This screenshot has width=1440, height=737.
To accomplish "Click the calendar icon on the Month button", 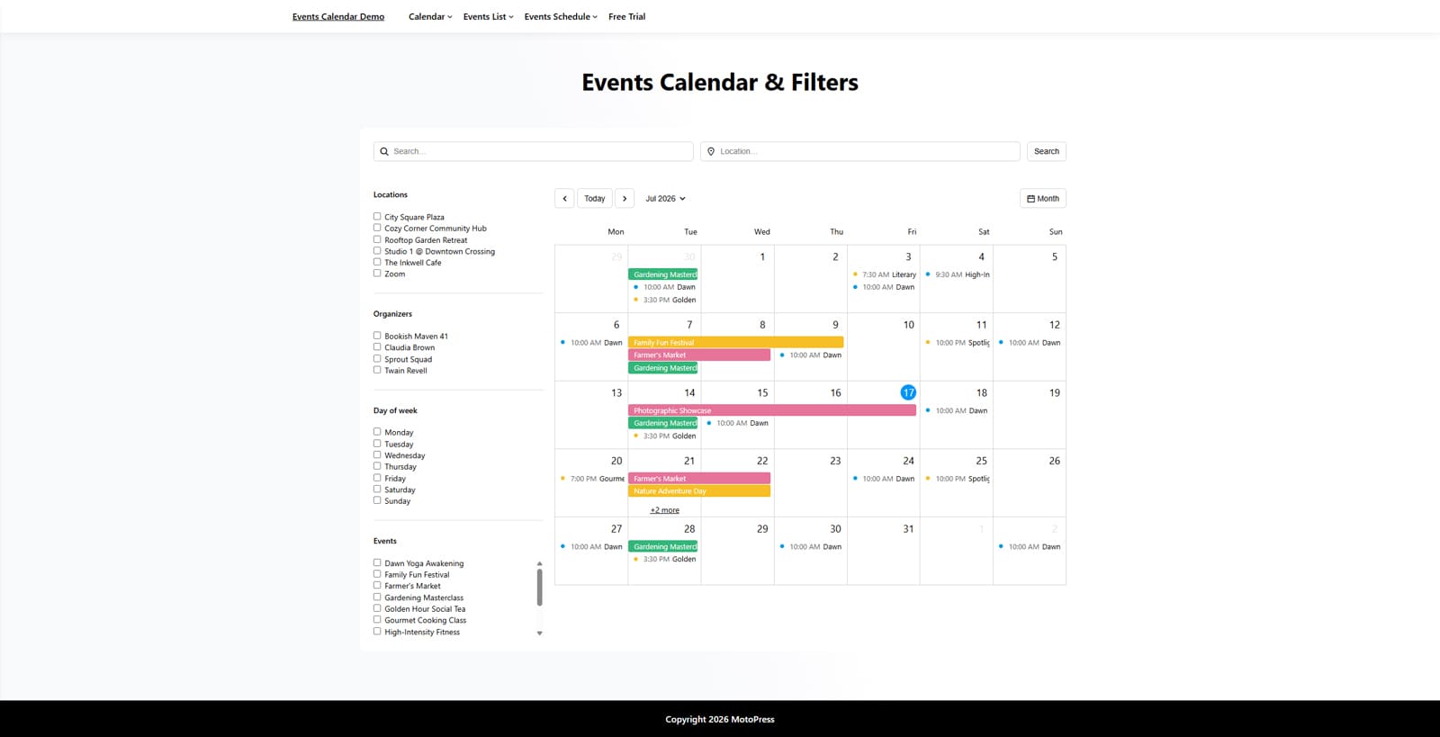I will (1031, 198).
